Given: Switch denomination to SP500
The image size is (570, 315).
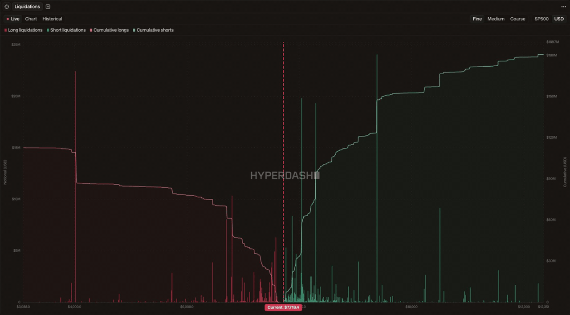Looking at the screenshot, I should pyautogui.click(x=541, y=19).
